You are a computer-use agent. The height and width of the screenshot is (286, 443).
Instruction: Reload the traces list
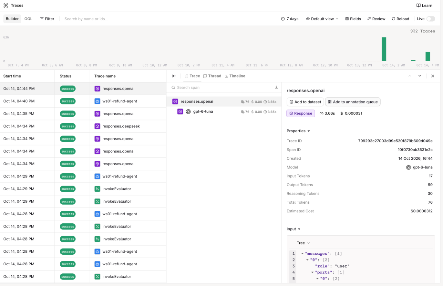400,19
